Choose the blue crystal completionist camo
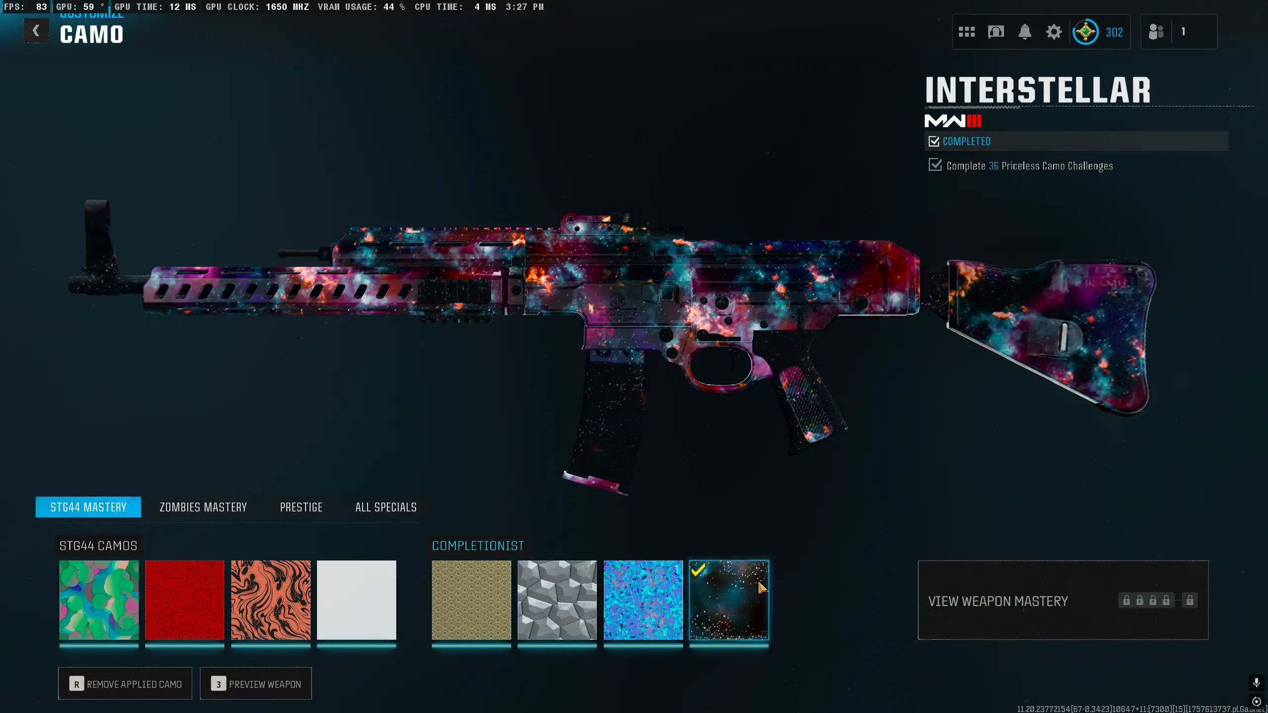 click(x=643, y=600)
